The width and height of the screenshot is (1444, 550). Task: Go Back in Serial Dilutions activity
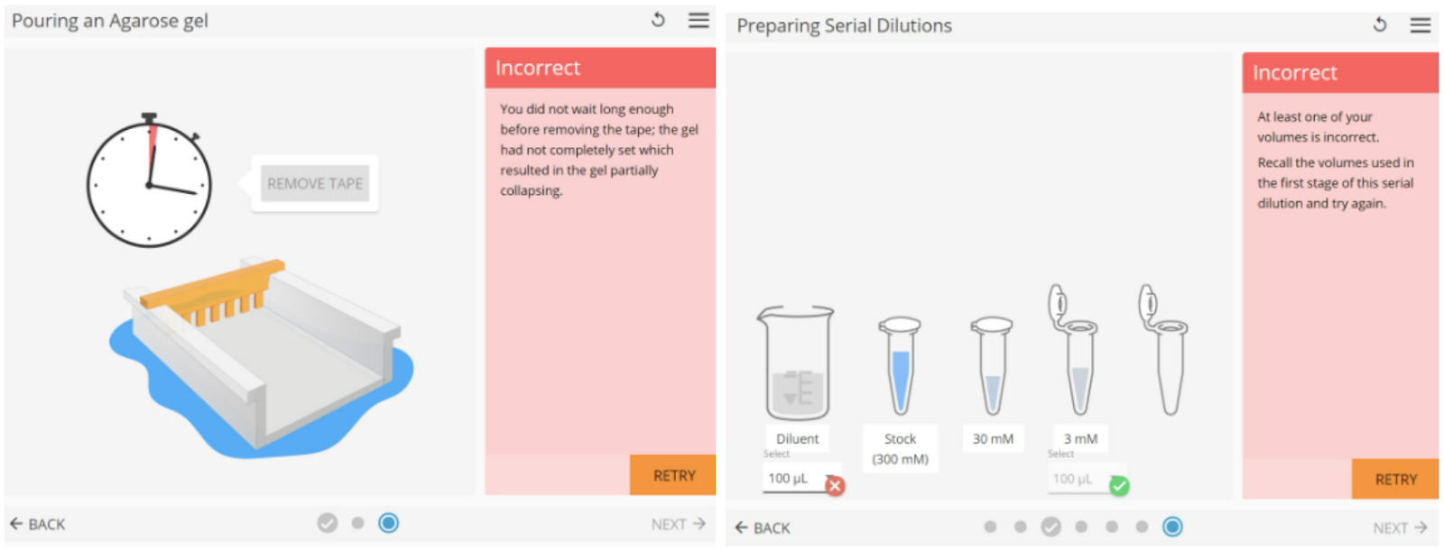[x=763, y=527]
